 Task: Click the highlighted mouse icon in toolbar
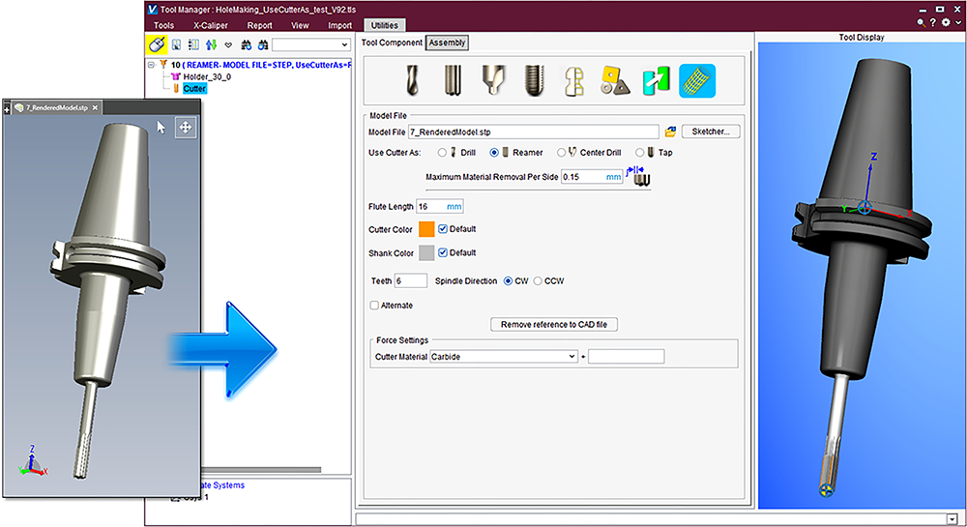pyautogui.click(x=155, y=44)
